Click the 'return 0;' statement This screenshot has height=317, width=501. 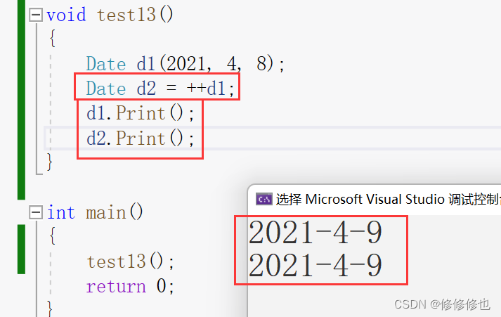click(x=130, y=286)
